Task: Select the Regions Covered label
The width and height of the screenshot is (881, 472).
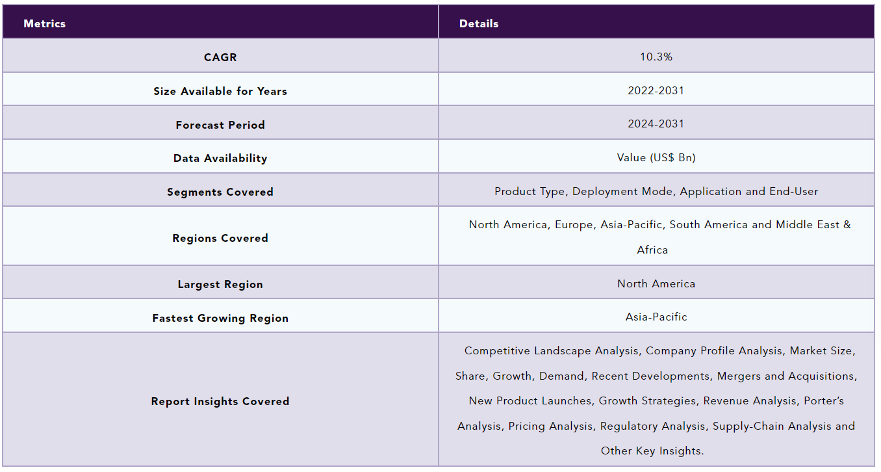Action: pos(220,238)
